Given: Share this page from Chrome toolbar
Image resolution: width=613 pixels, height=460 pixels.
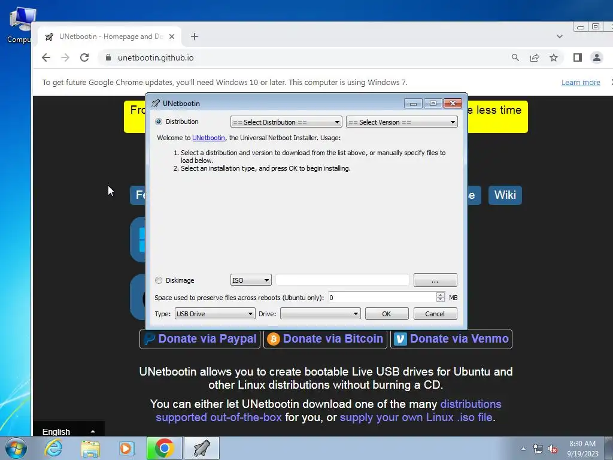Looking at the screenshot, I should (535, 57).
